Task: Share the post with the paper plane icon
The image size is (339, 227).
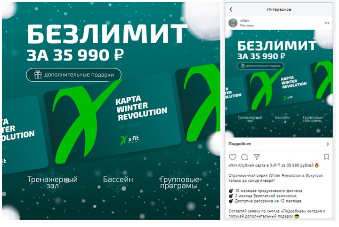Action: click(257, 157)
